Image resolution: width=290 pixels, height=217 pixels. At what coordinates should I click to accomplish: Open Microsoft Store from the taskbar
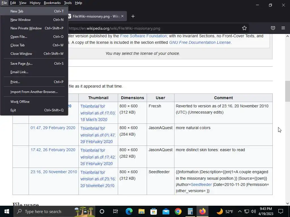(x=153, y=211)
